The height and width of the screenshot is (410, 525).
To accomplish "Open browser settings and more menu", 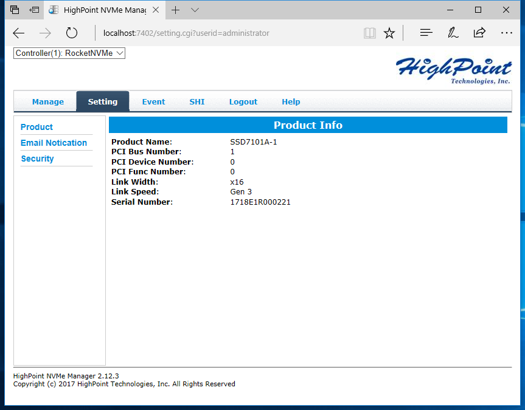I will coord(506,33).
